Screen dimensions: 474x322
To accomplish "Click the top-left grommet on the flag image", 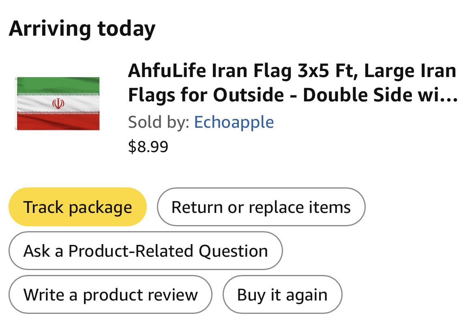I will click(16, 79).
